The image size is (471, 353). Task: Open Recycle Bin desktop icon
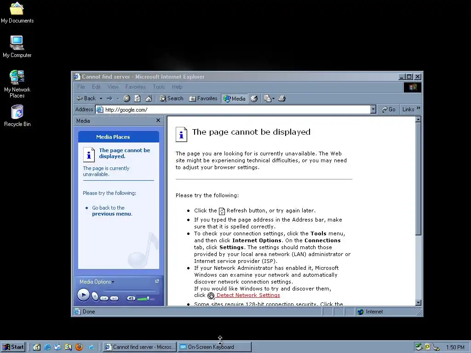pos(17,115)
